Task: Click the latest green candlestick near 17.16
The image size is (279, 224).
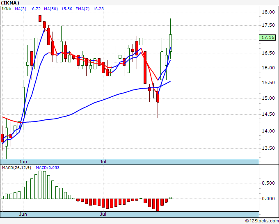Action: click(x=170, y=43)
